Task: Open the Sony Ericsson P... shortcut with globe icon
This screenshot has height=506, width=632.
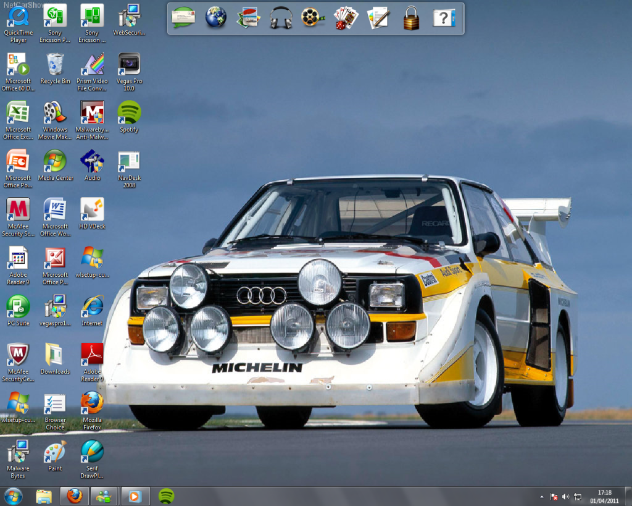Action: click(x=55, y=24)
